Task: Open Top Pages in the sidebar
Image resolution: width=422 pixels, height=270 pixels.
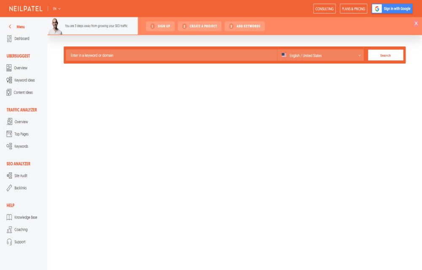Action: coord(21,134)
